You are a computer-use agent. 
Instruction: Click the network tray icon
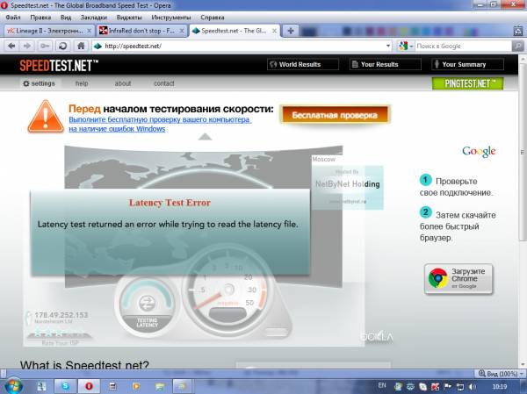pos(460,387)
